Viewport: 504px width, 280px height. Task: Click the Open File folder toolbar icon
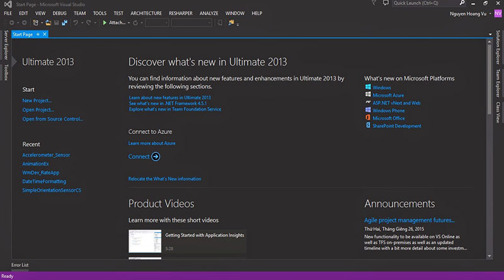click(49, 23)
